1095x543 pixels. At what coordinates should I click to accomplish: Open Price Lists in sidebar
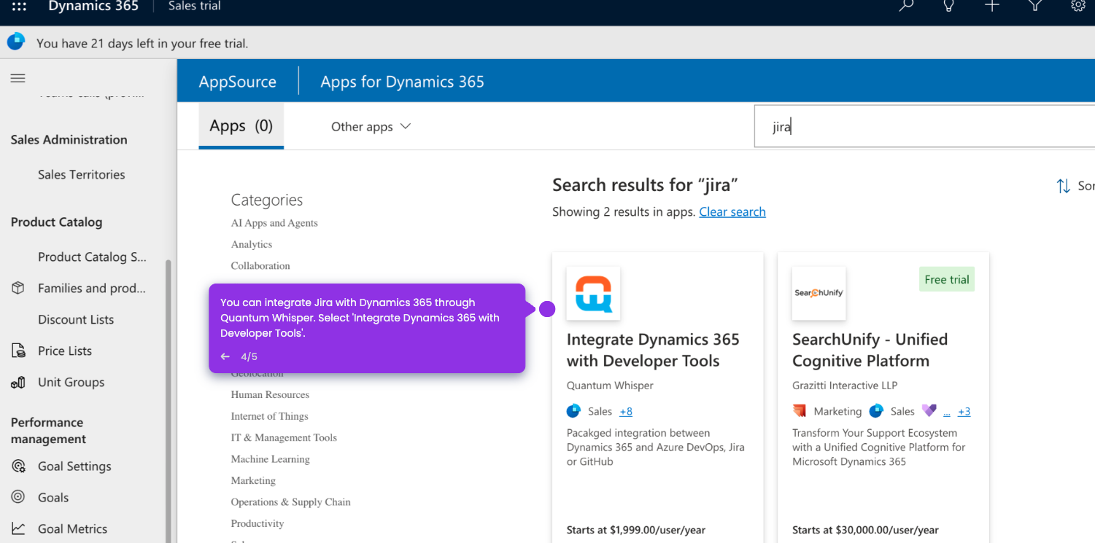pyautogui.click(x=65, y=351)
